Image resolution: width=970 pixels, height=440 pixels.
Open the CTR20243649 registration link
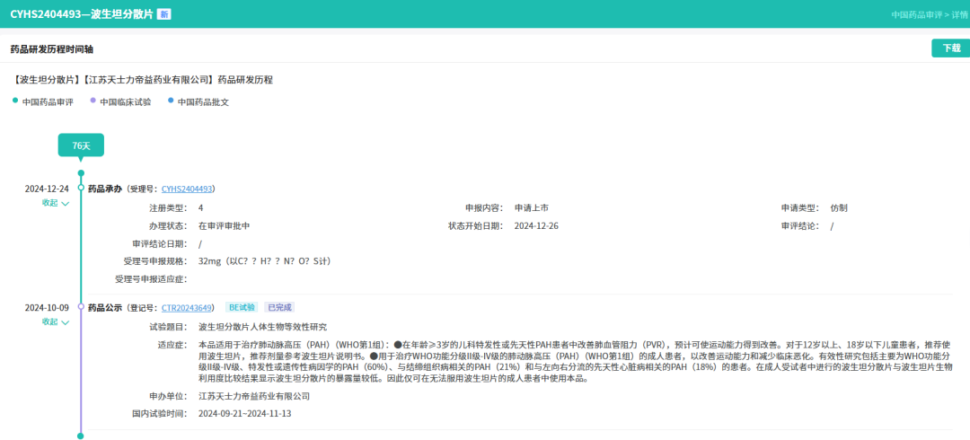coord(187,307)
